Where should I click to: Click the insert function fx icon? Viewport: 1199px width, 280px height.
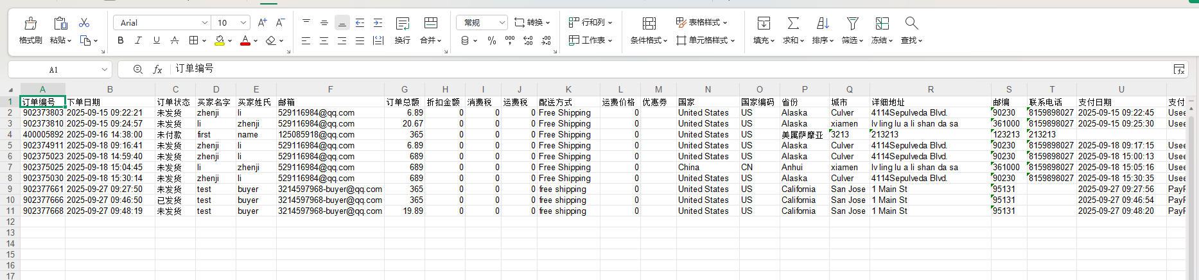click(157, 69)
